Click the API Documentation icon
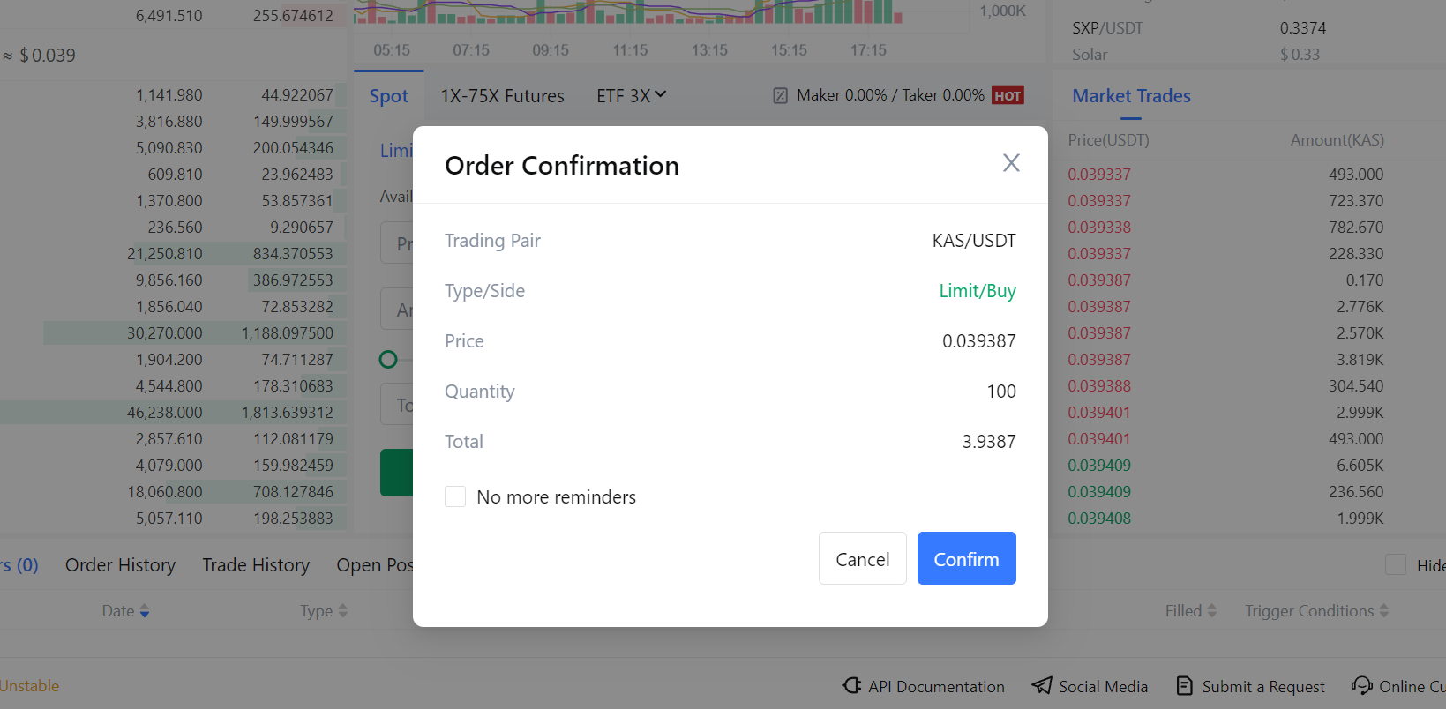This screenshot has width=1446, height=709. point(851,685)
